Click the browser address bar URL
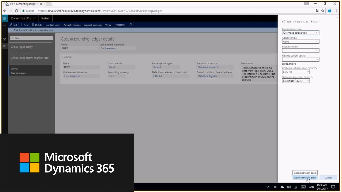 pyautogui.click(x=99, y=11)
